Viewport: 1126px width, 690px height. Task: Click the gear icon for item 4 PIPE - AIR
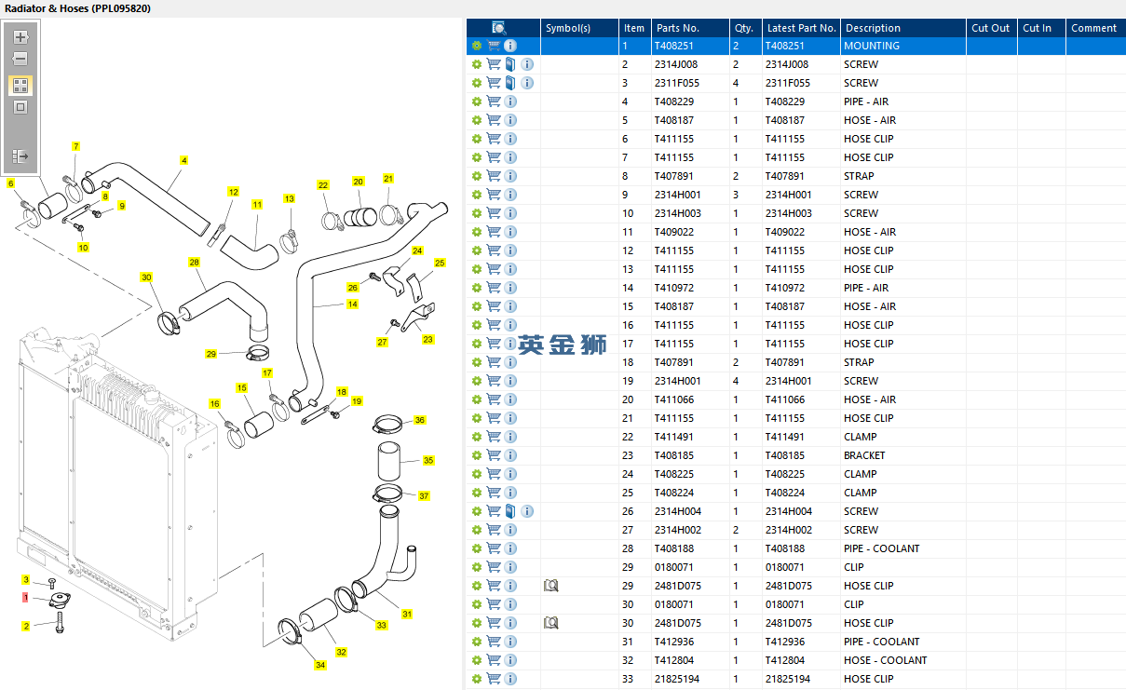(477, 101)
